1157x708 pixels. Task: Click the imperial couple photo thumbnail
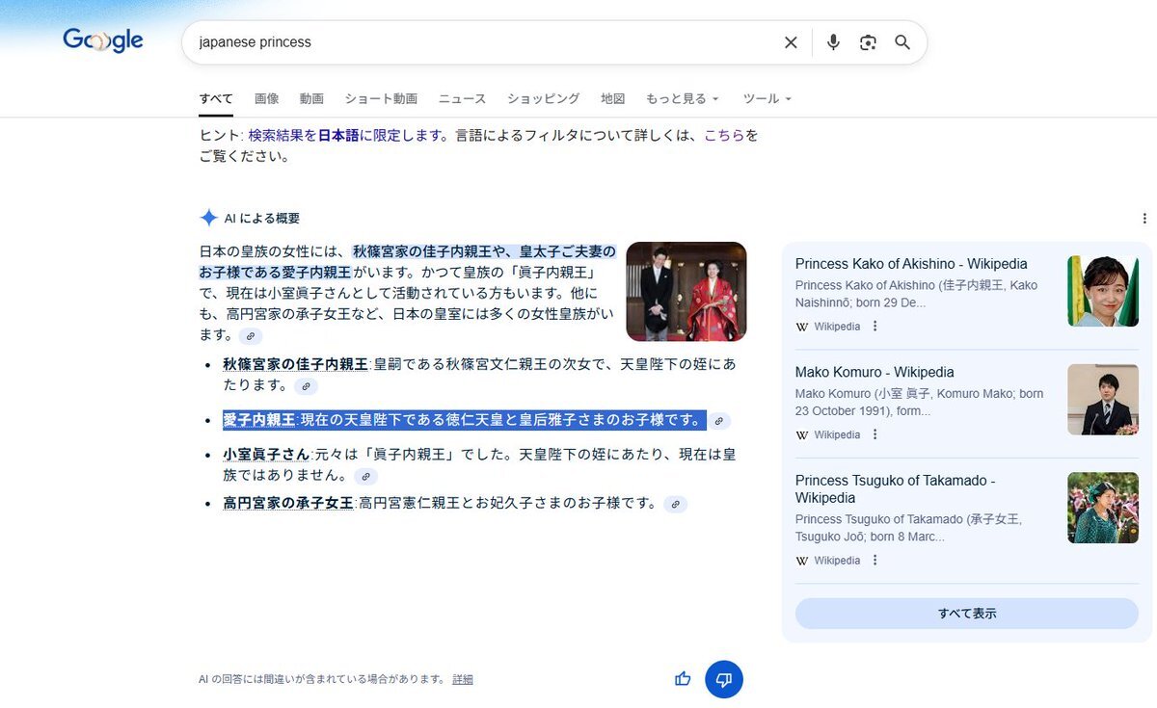click(x=686, y=291)
